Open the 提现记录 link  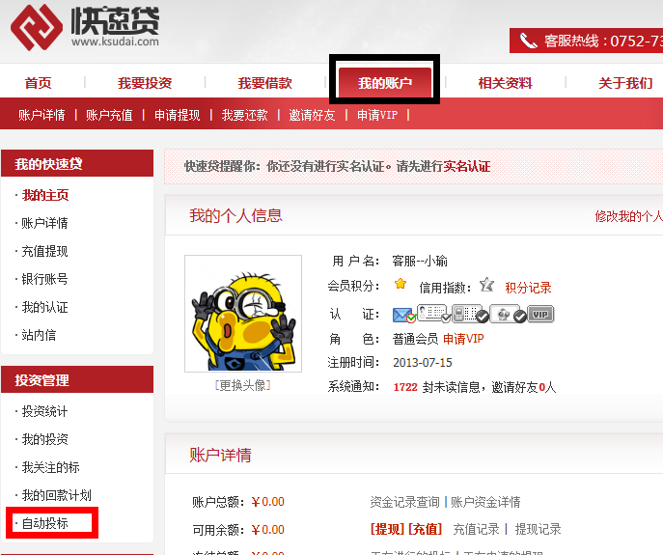pos(538,529)
